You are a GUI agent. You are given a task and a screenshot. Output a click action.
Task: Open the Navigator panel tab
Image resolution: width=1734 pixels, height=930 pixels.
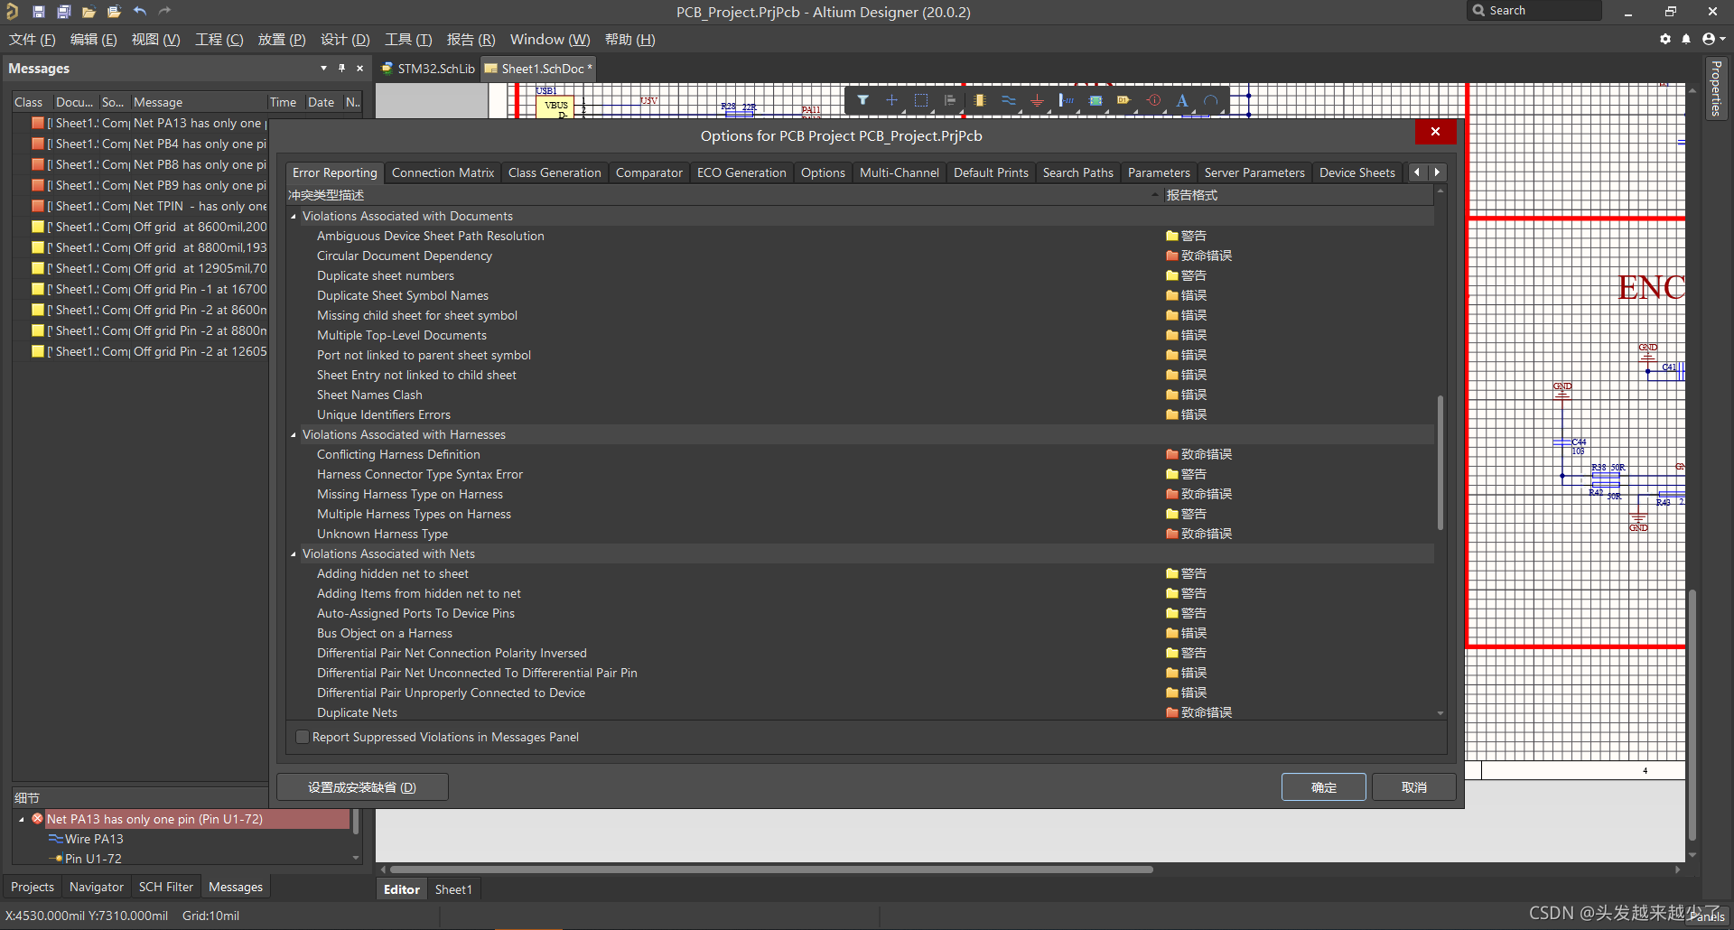[x=97, y=887]
